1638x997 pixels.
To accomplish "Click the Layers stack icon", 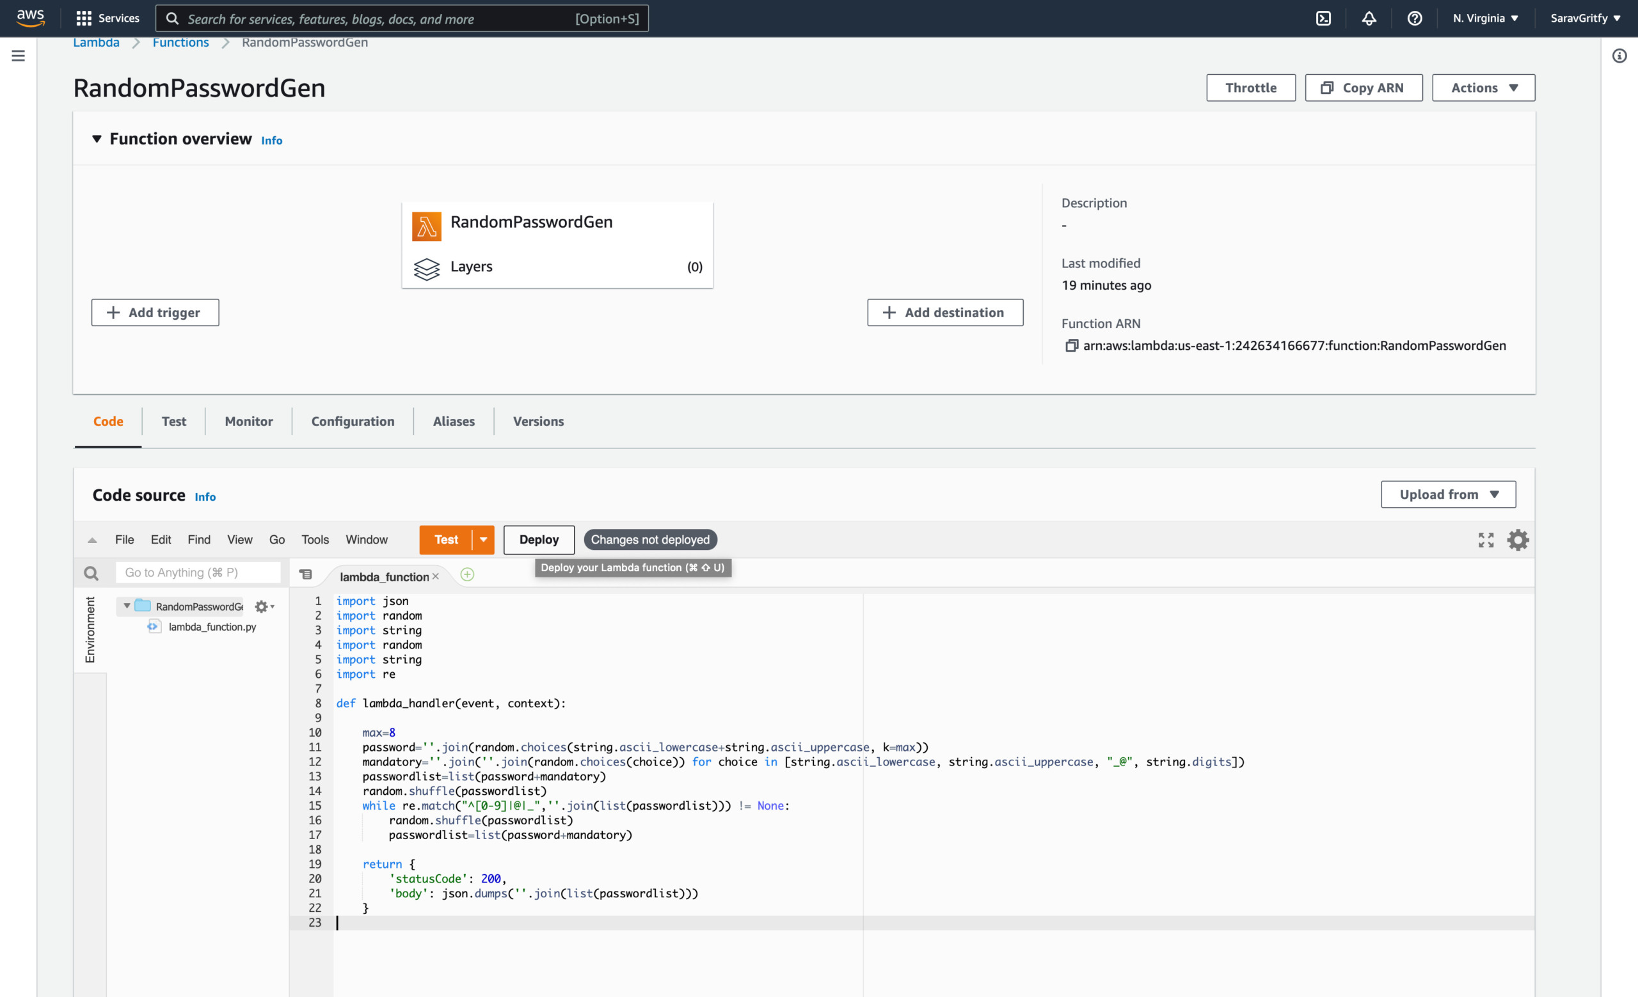I will [426, 269].
